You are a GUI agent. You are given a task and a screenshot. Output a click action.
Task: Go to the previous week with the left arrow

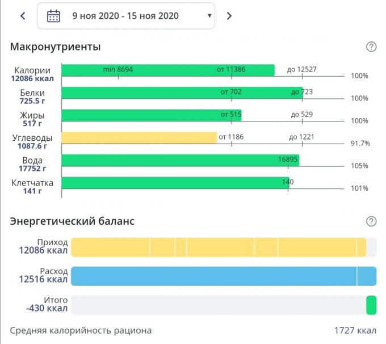[x=23, y=16]
